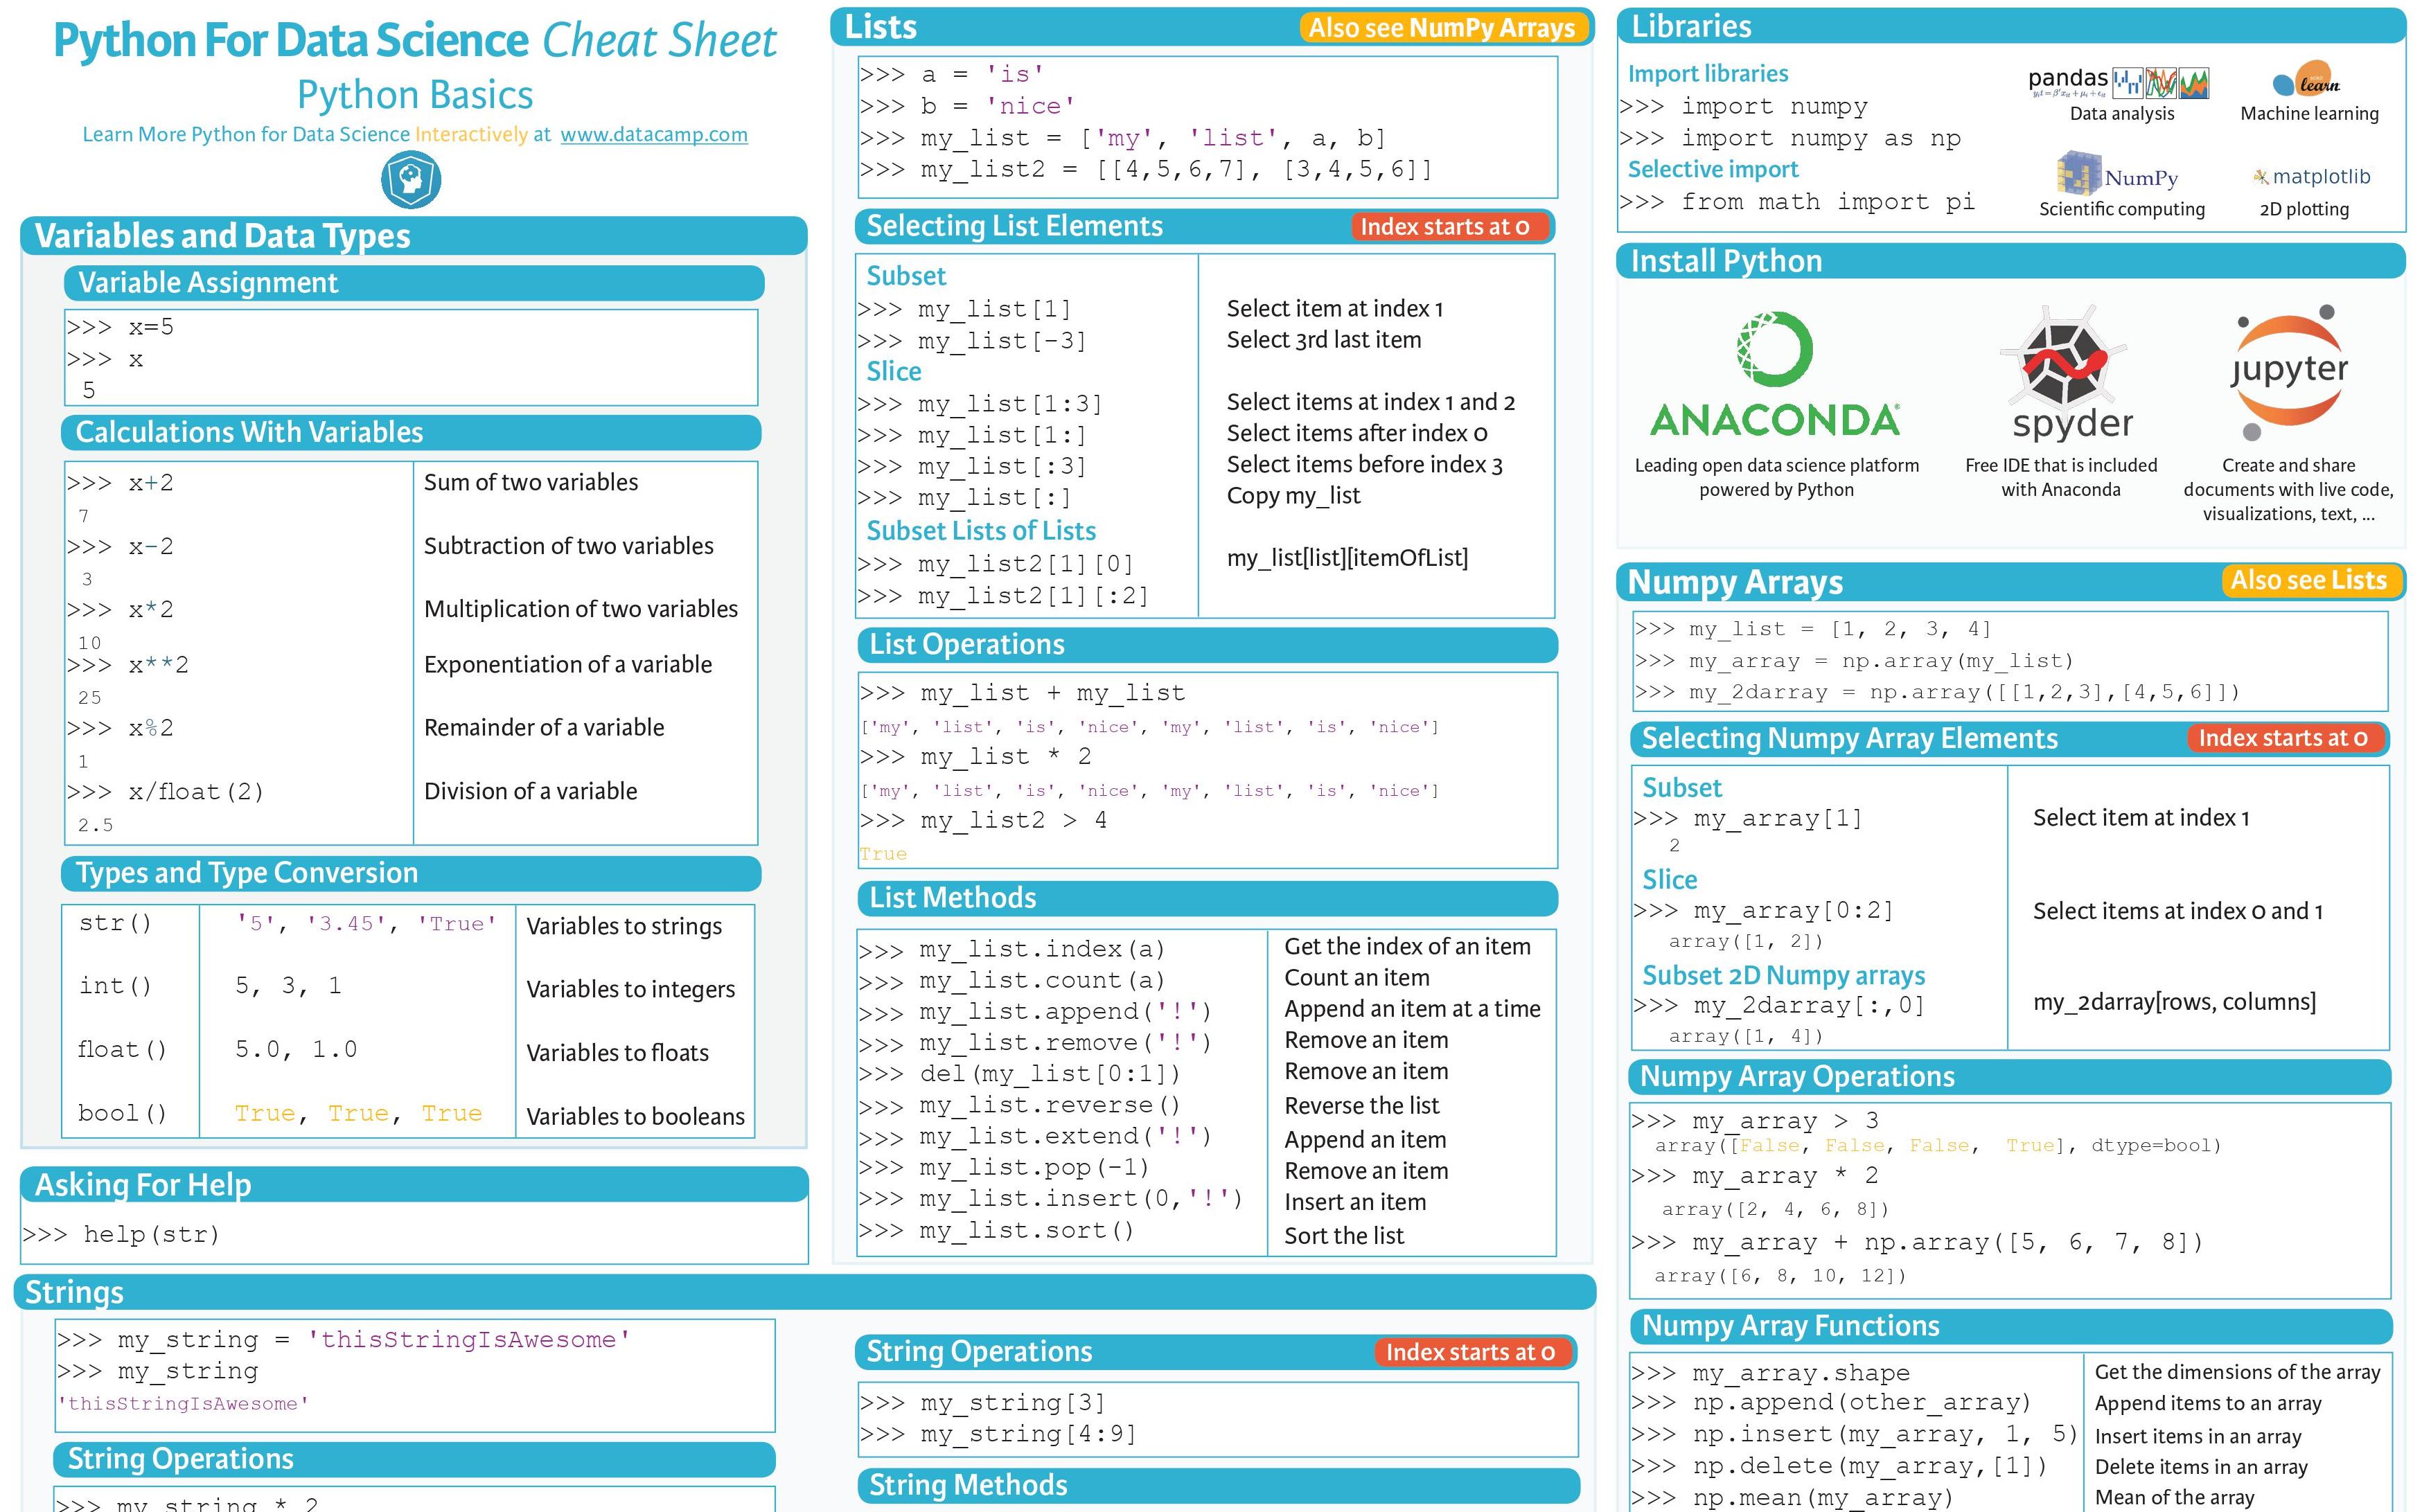Screen dimensions: 2422x1512
Task: Click the List Methods section header
Action: (952, 898)
